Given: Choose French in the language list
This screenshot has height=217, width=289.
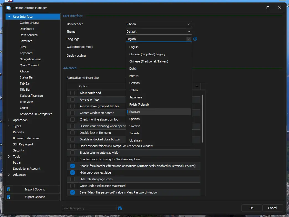Looking at the screenshot, I should [159, 76].
